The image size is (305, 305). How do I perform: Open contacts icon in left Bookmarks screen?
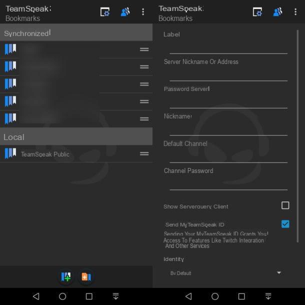coord(125,12)
